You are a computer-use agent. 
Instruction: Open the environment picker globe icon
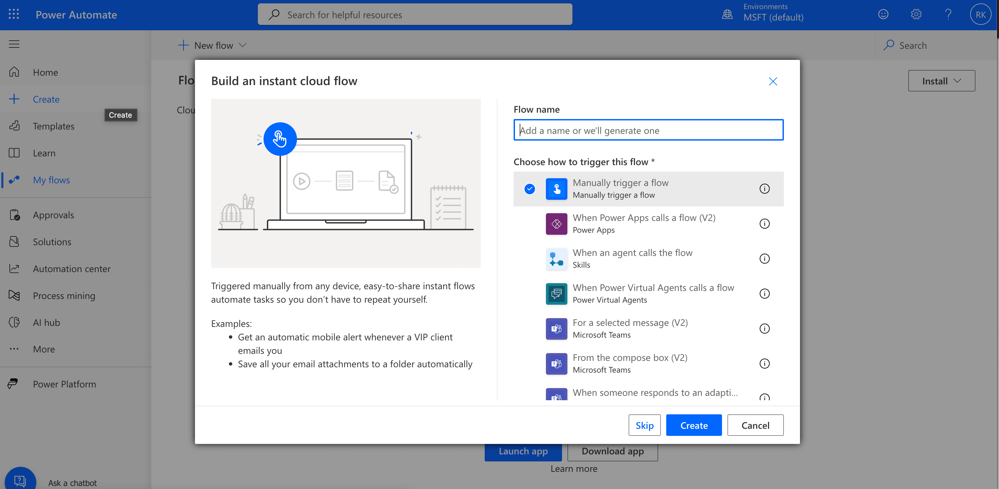727,14
